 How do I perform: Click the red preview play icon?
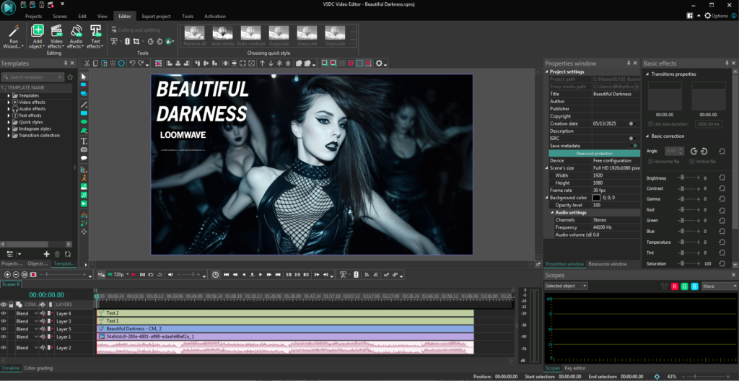pos(134,274)
